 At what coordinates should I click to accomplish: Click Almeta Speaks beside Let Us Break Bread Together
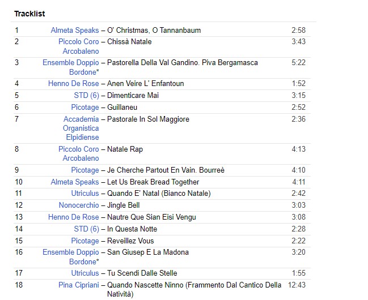click(x=74, y=182)
